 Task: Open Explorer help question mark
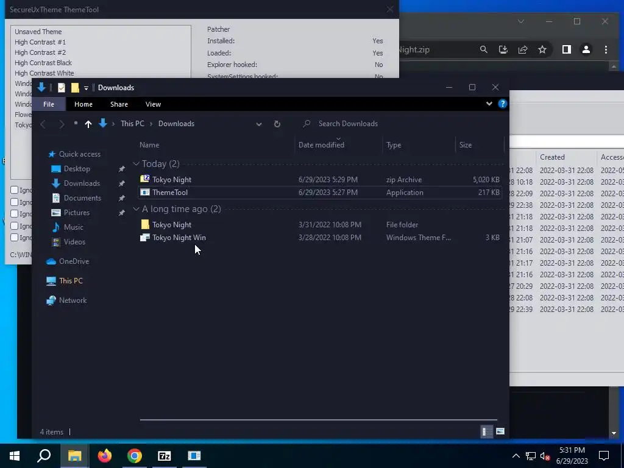pyautogui.click(x=503, y=104)
